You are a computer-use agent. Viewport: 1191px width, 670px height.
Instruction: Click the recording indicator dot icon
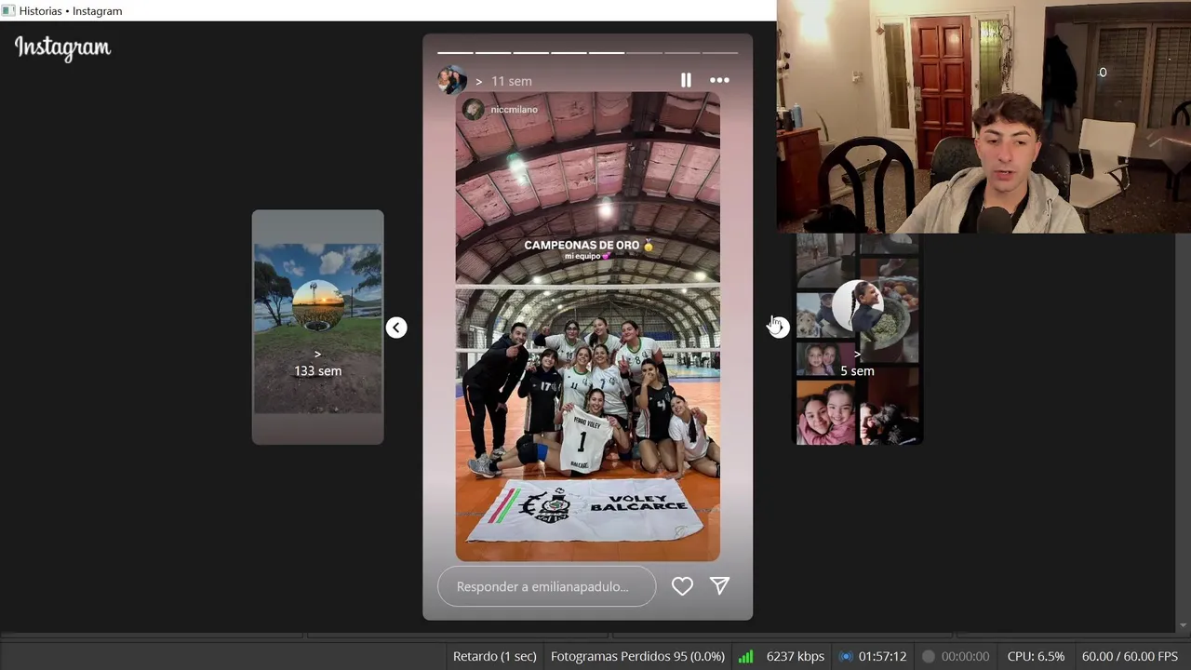tap(928, 656)
